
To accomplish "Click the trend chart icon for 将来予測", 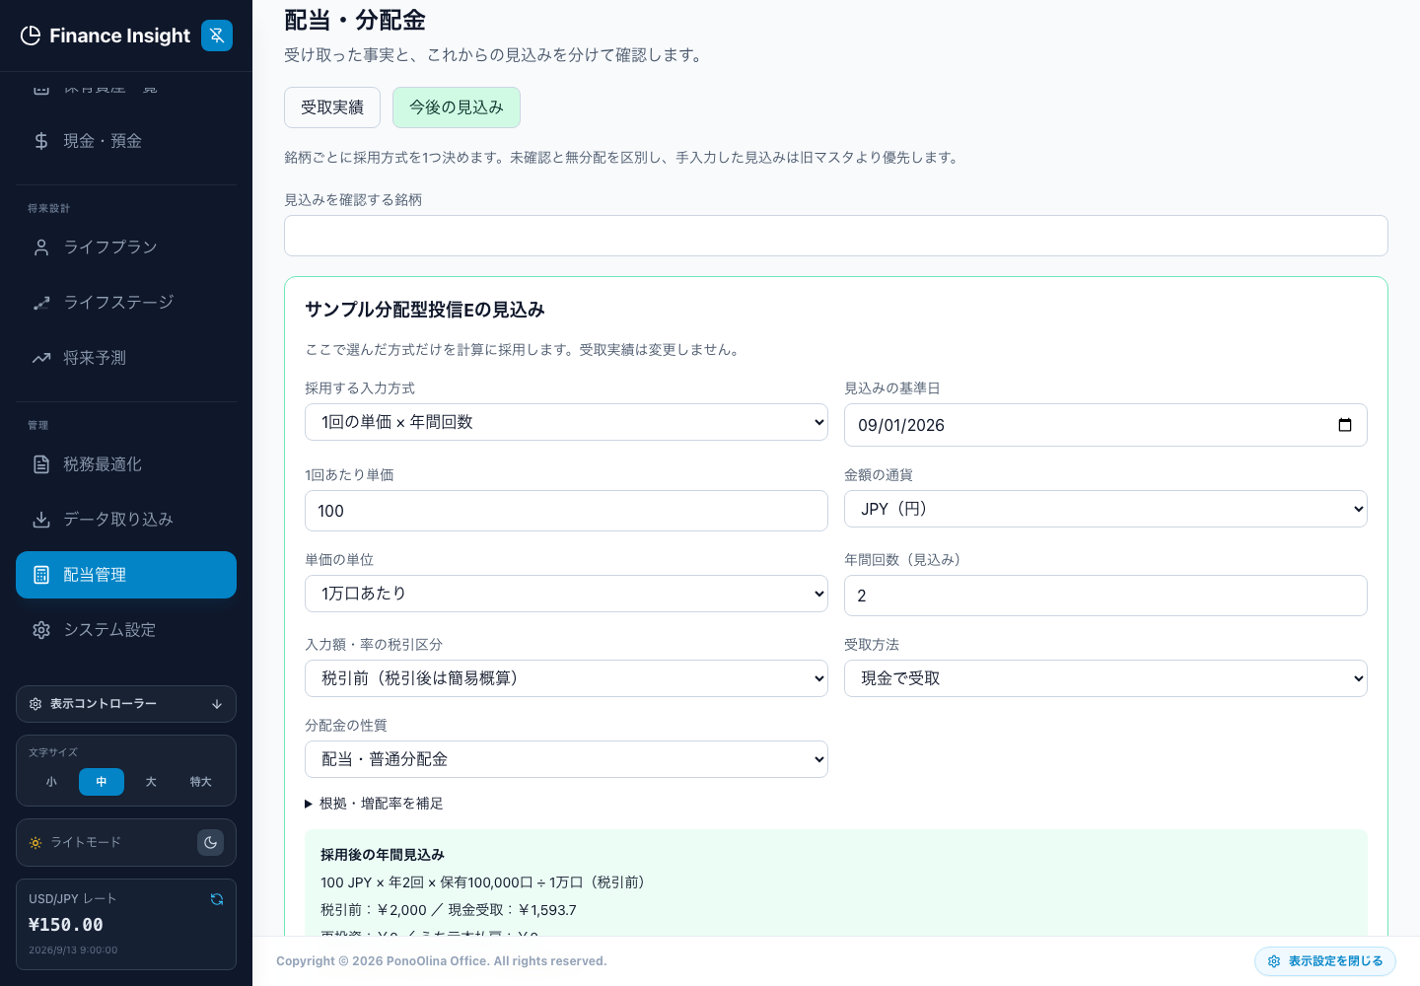I will 41,358.
